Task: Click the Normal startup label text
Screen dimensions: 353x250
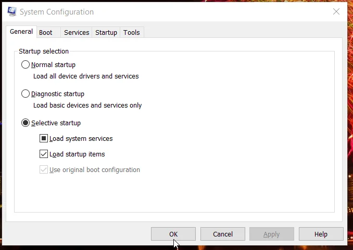Action: [x=53, y=65]
